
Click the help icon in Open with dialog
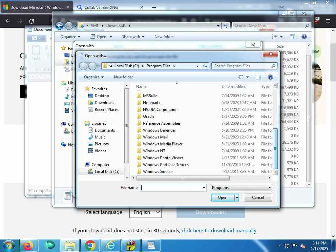(270, 77)
